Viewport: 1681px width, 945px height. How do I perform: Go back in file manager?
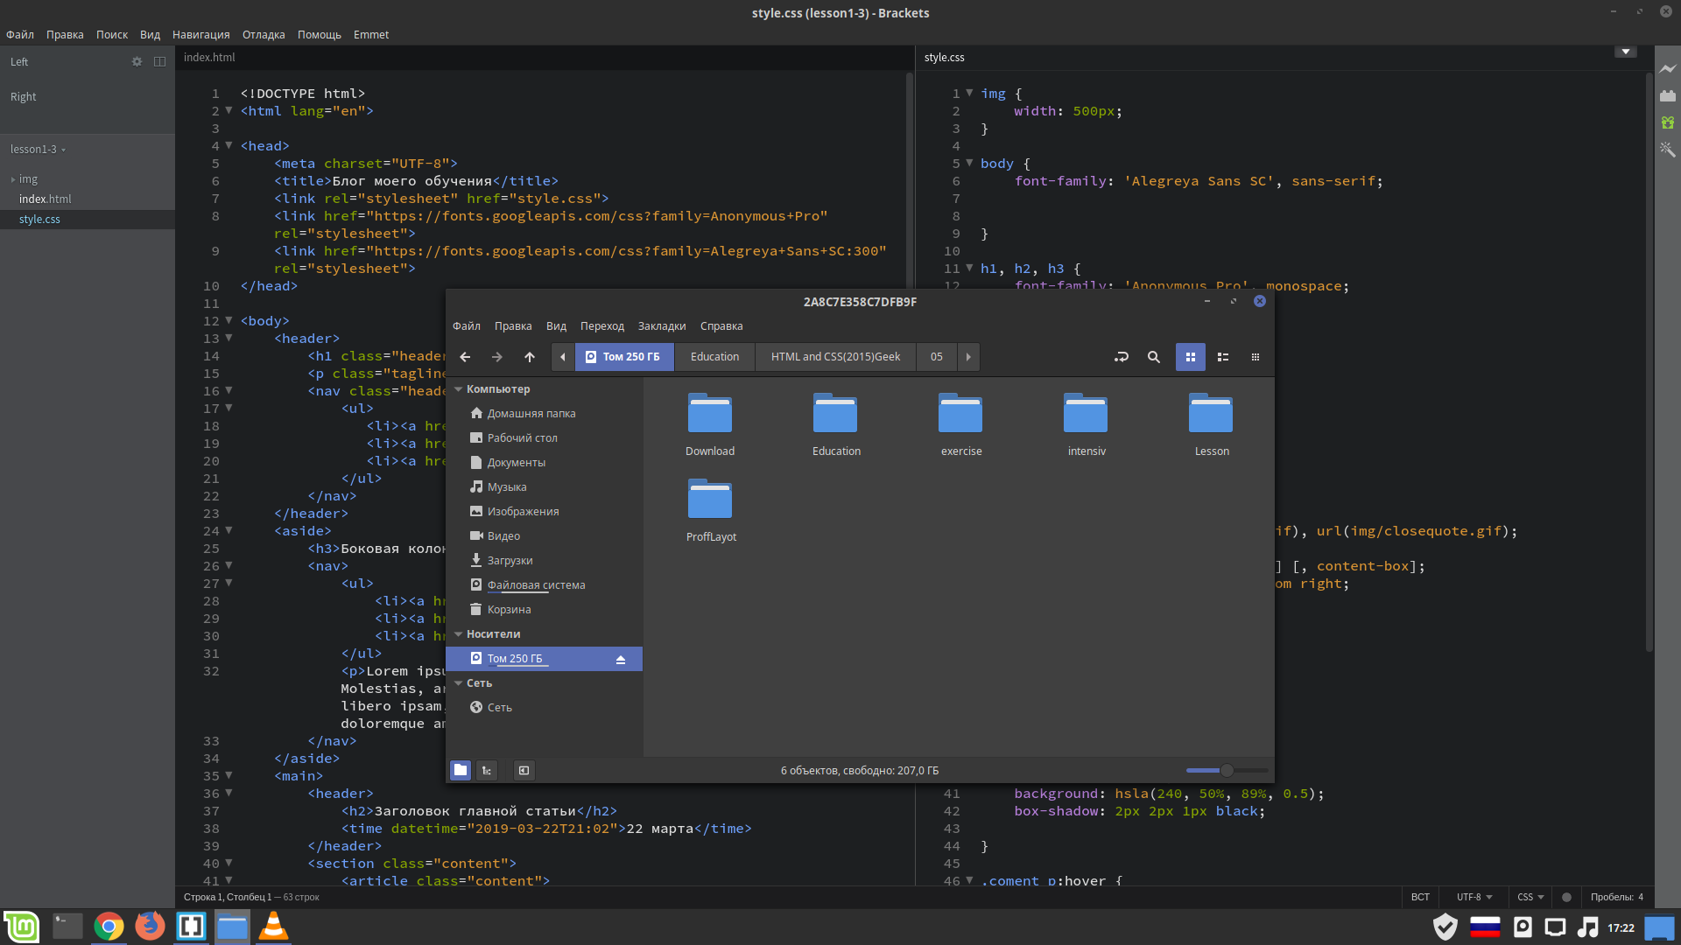466,357
